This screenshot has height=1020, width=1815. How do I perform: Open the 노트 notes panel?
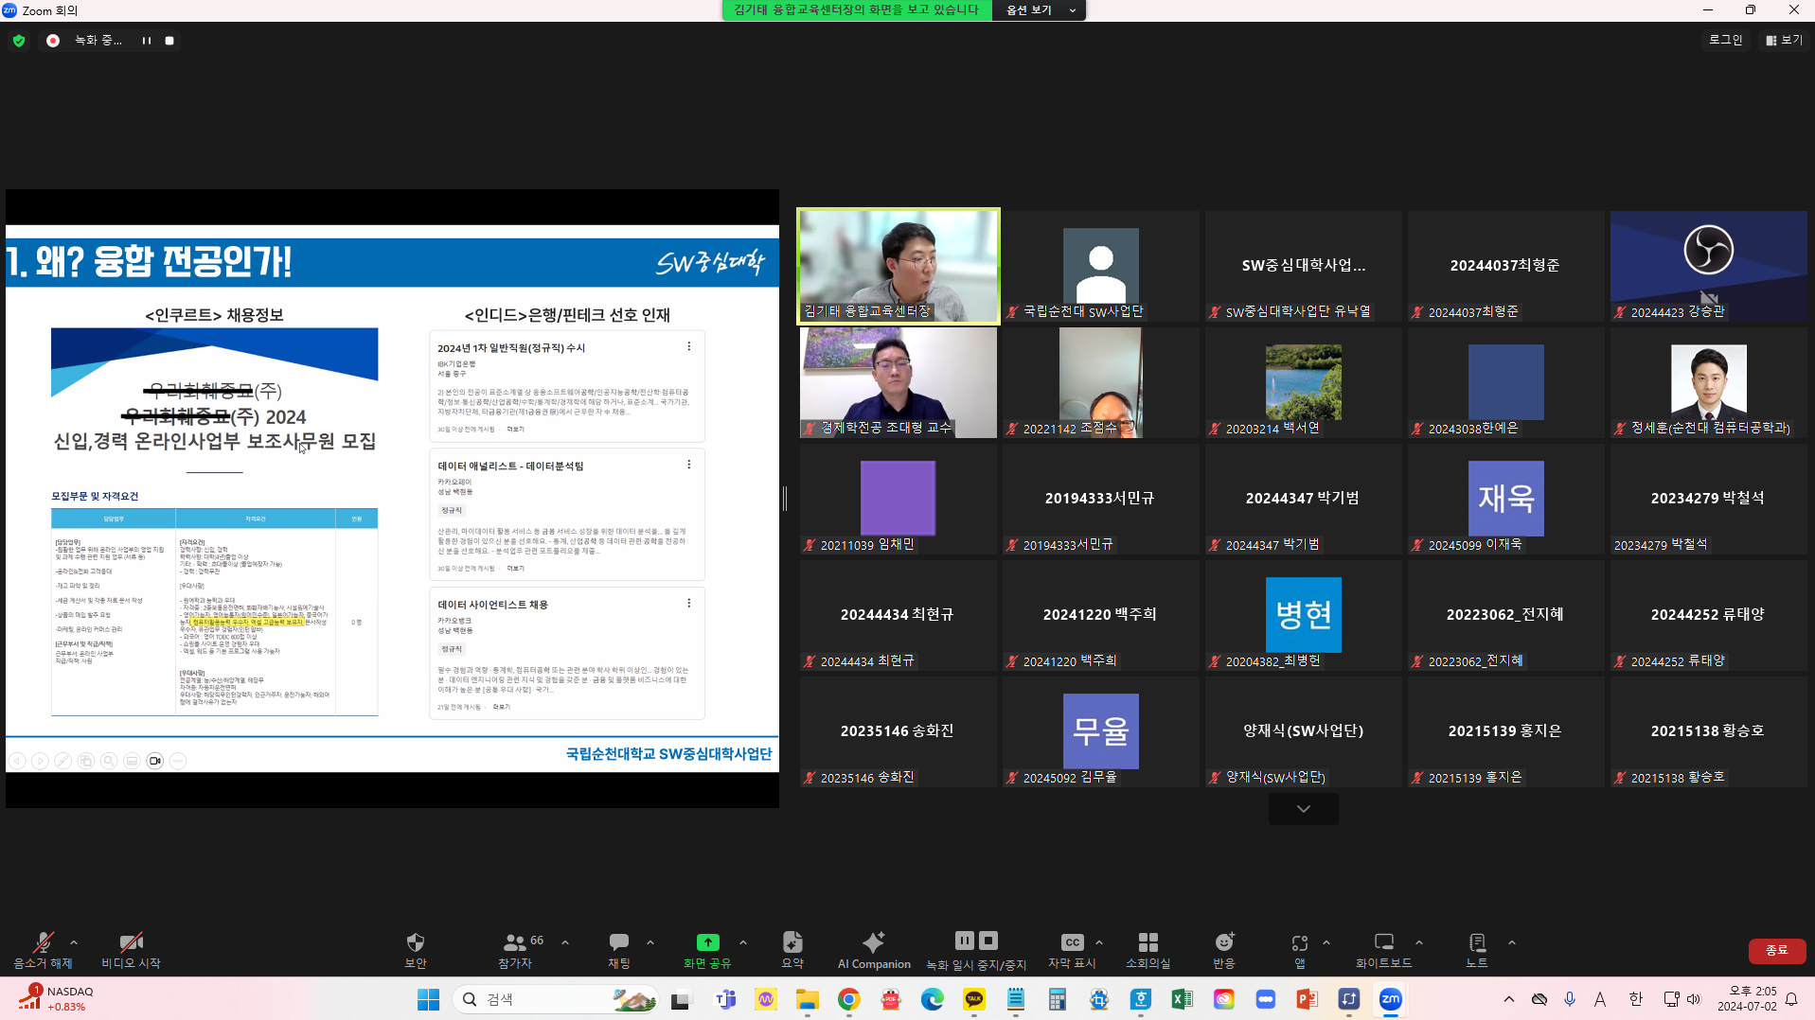(x=1477, y=950)
